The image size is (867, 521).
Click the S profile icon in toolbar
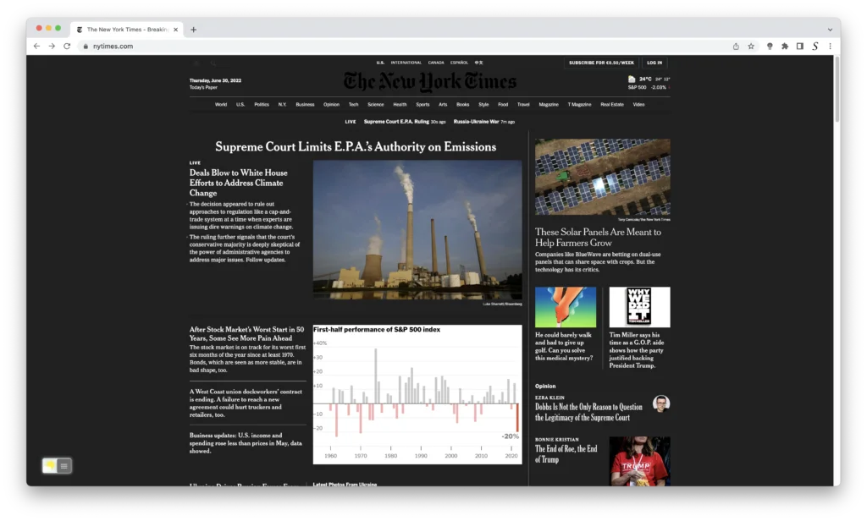[815, 47]
